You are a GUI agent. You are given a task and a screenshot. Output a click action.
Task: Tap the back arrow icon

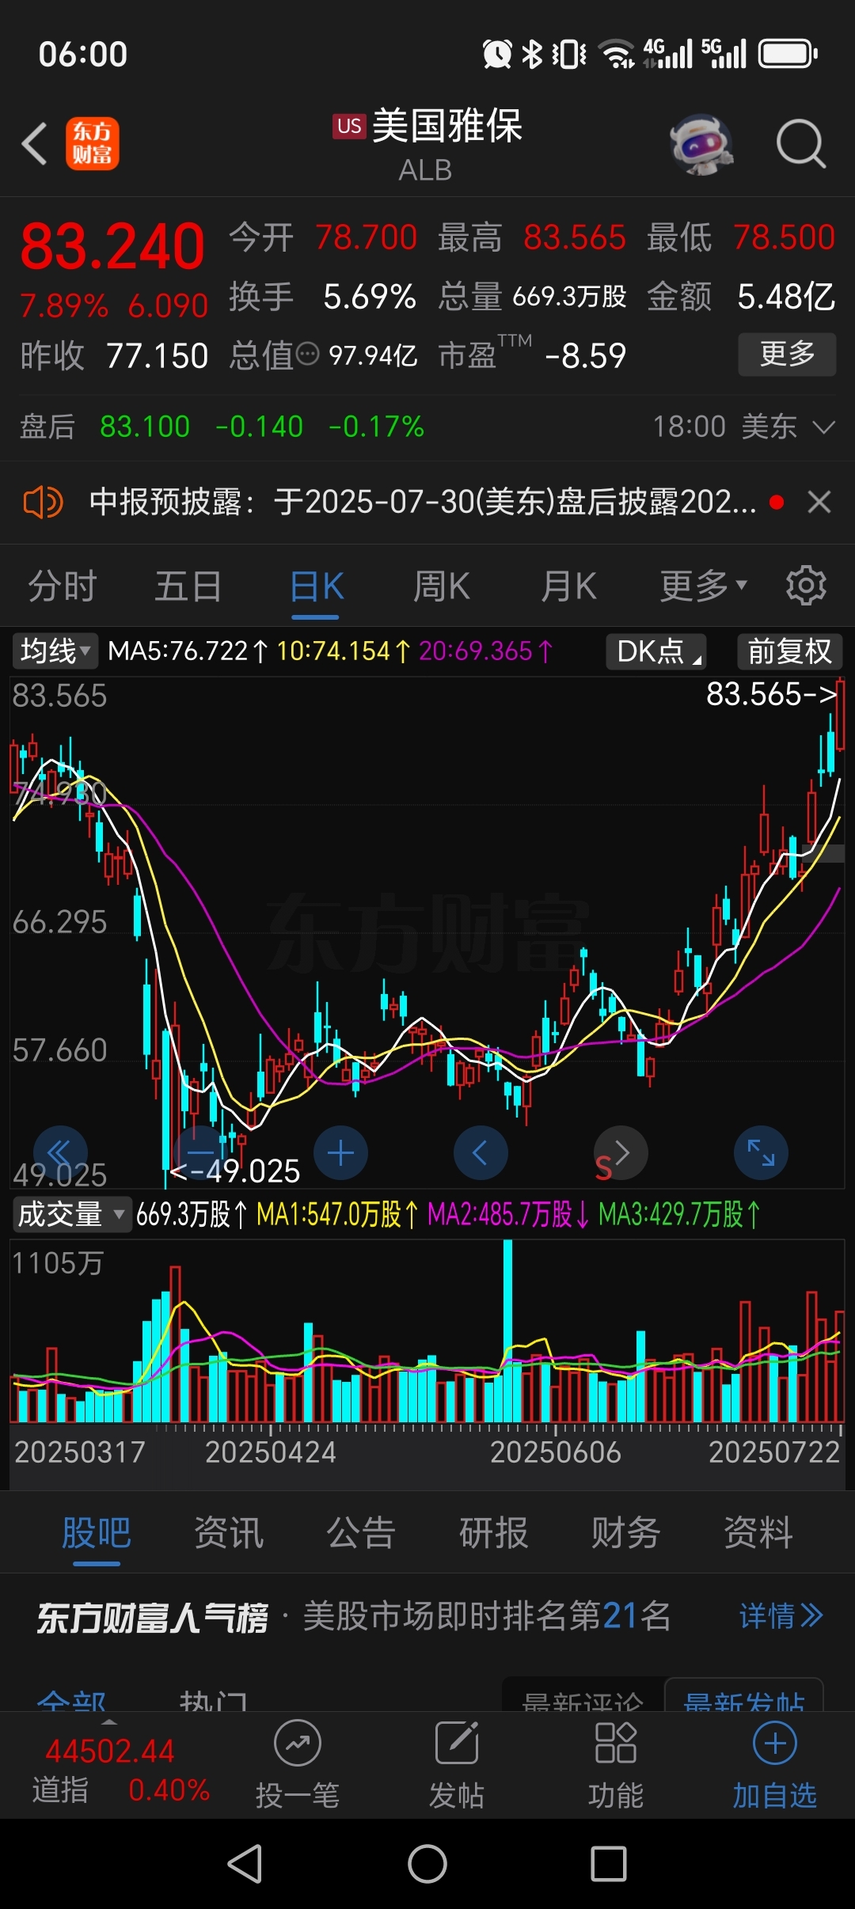[35, 144]
